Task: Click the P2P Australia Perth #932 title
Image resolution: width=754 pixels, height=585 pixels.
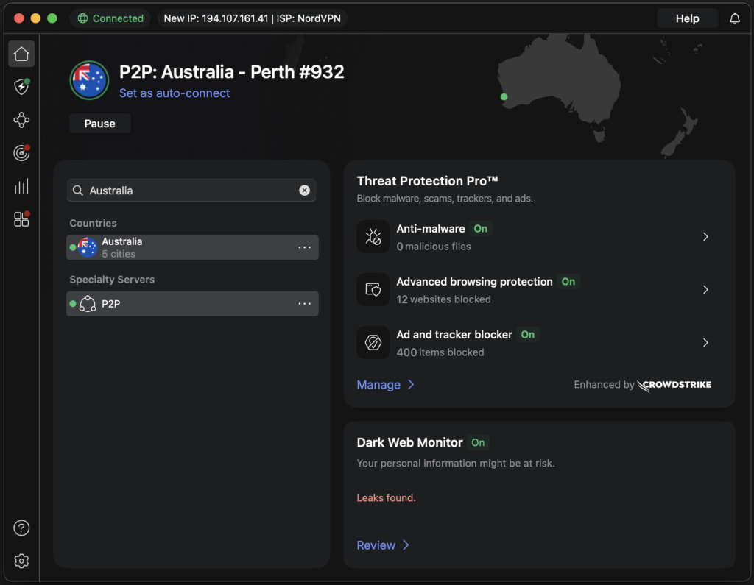Action: [x=232, y=71]
